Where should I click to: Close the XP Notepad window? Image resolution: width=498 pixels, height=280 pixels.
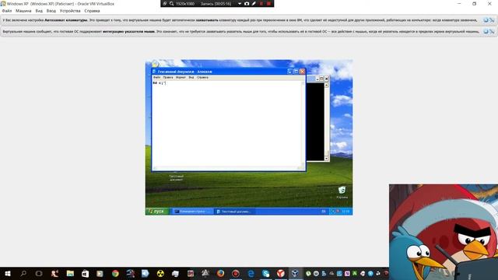pyautogui.click(x=302, y=72)
